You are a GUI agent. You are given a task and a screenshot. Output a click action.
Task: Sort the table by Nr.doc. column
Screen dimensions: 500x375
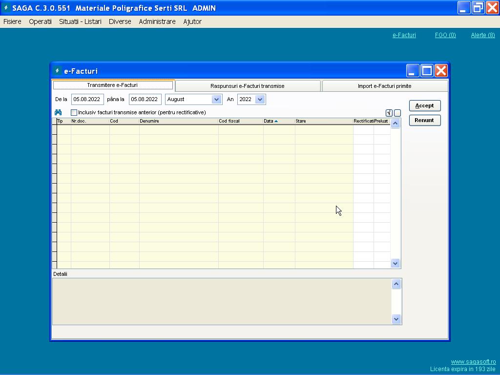[x=90, y=121]
